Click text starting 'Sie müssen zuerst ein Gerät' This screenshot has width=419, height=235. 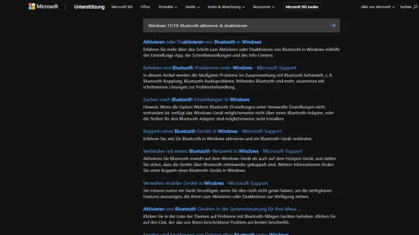[237, 193]
